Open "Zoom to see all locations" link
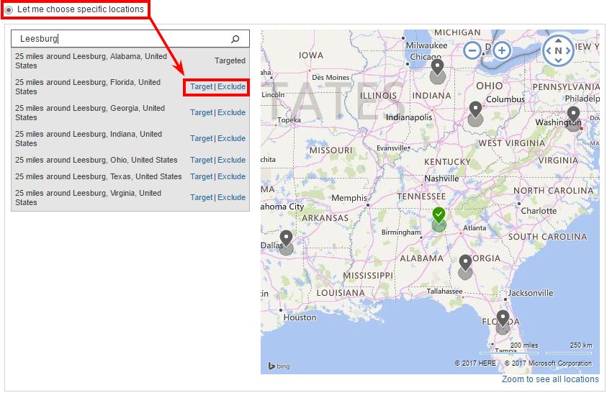607x393 pixels. click(x=550, y=379)
